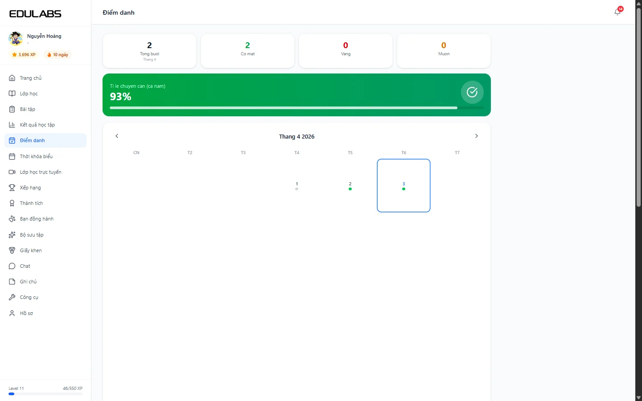The width and height of the screenshot is (642, 401).
Task: Click the scrollbar up arrow
Action: pyautogui.click(x=638, y=3)
